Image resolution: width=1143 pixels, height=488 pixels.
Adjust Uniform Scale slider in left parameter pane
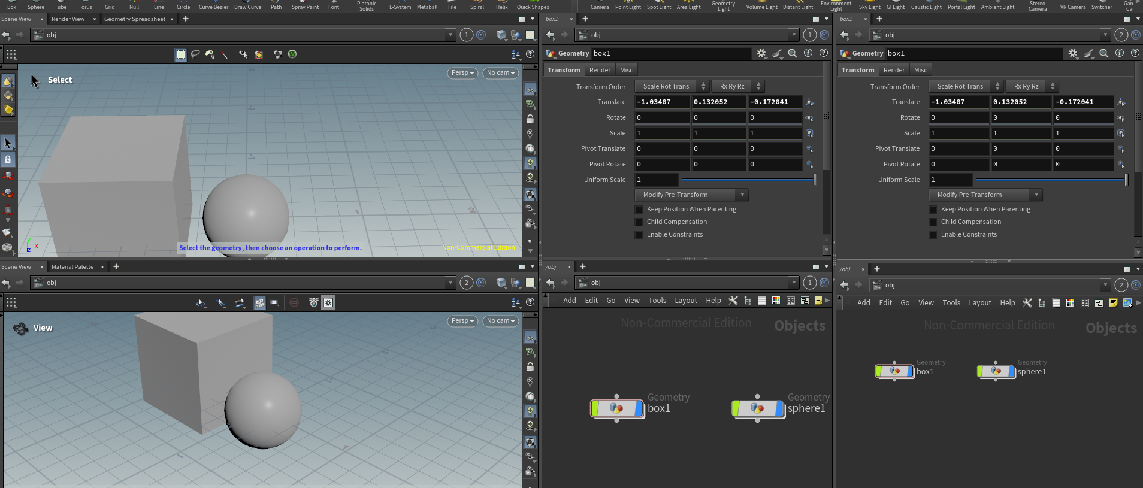pos(749,180)
